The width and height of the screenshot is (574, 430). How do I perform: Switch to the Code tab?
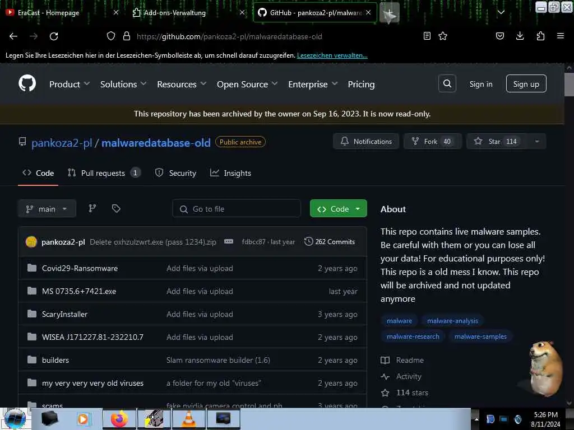pyautogui.click(x=38, y=173)
